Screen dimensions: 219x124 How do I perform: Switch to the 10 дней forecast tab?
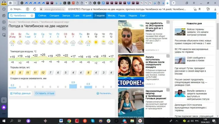pos(87,15)
